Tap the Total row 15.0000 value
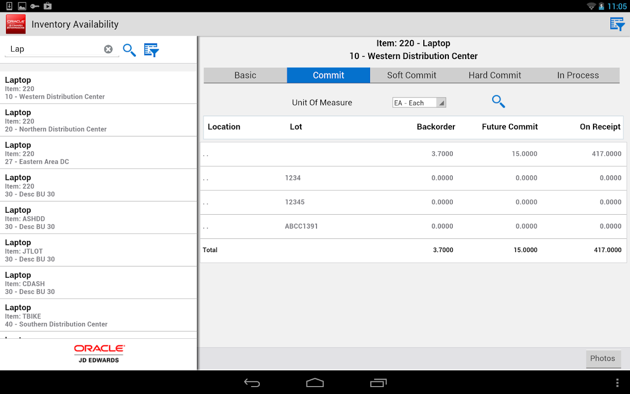Viewport: 630px width, 394px height. pos(526,250)
